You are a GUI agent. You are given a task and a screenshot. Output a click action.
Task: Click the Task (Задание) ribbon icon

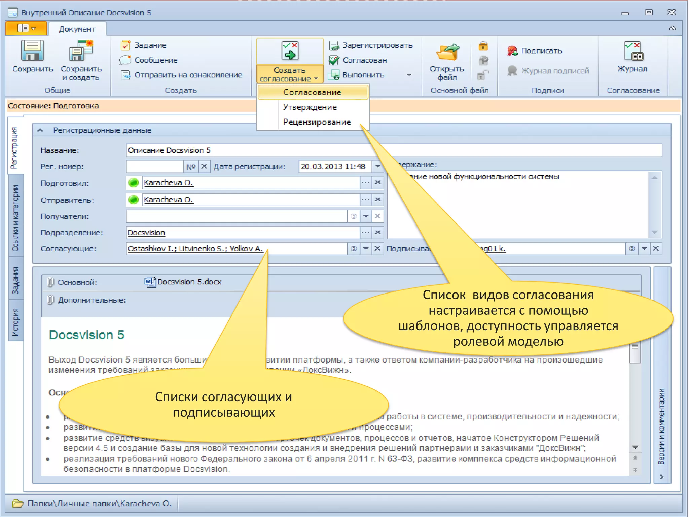click(x=125, y=45)
